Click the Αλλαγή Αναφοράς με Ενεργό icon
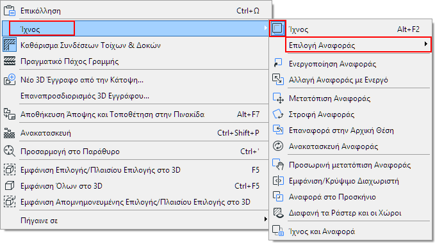The width and height of the screenshot is (435, 243). click(x=277, y=79)
